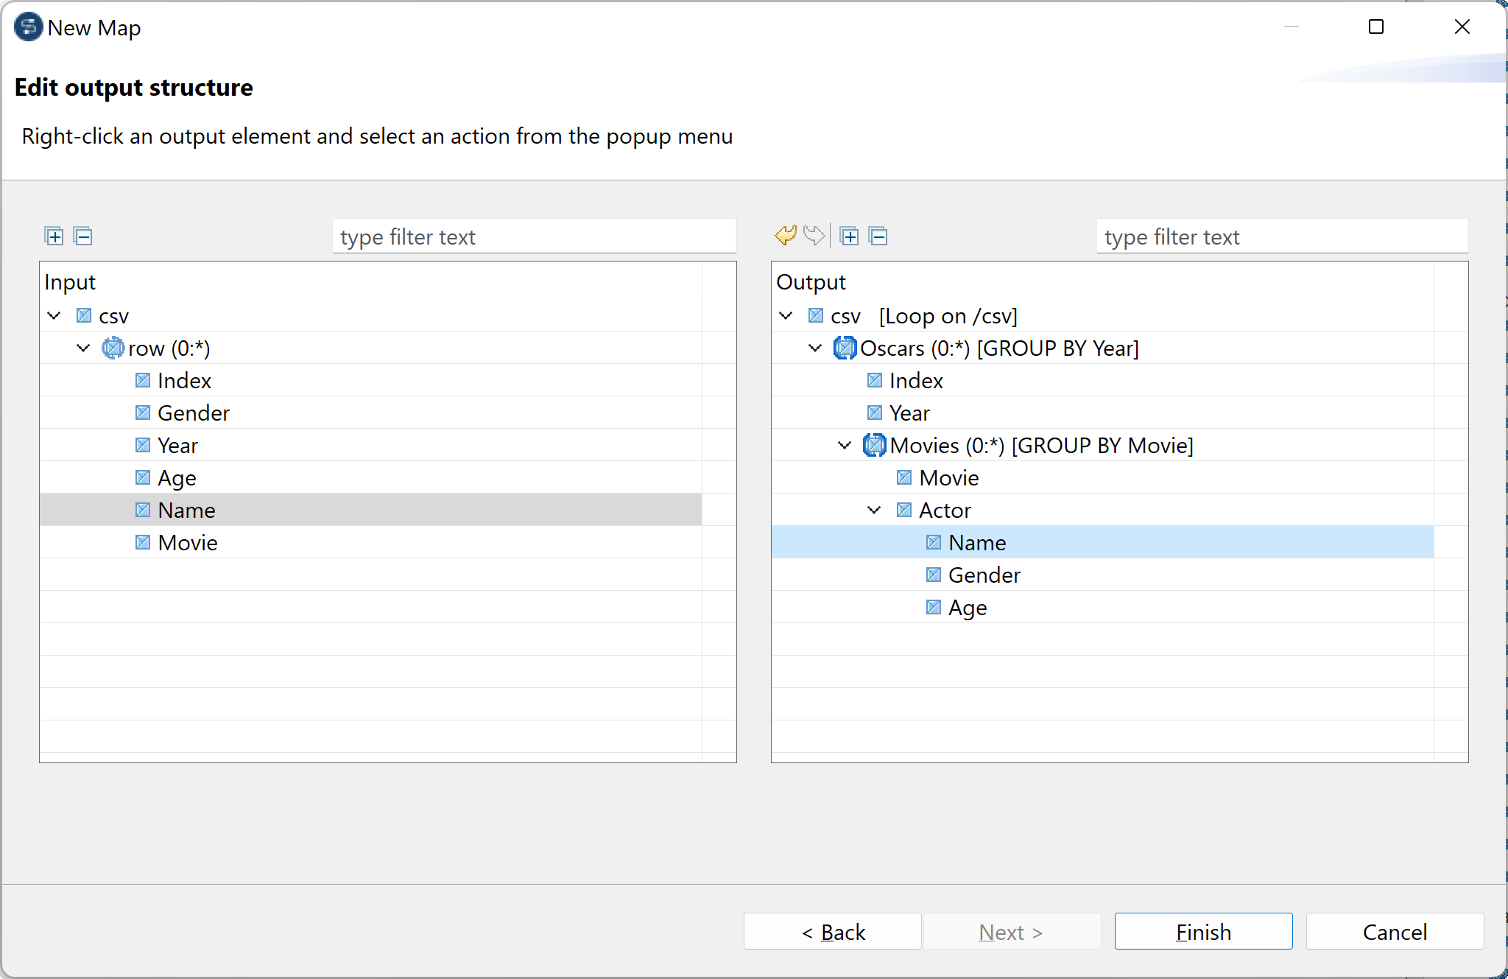
Task: Click the Oscars loop element icon
Action: pos(845,348)
